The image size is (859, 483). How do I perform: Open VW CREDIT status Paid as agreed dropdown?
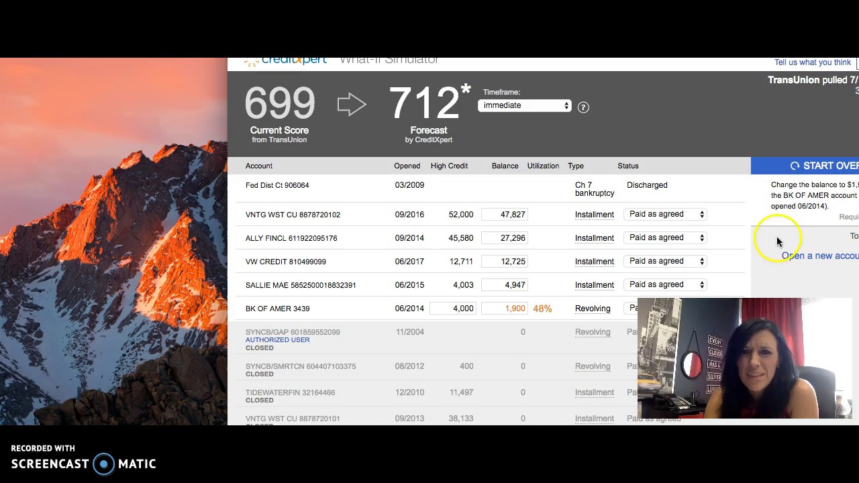click(x=666, y=261)
